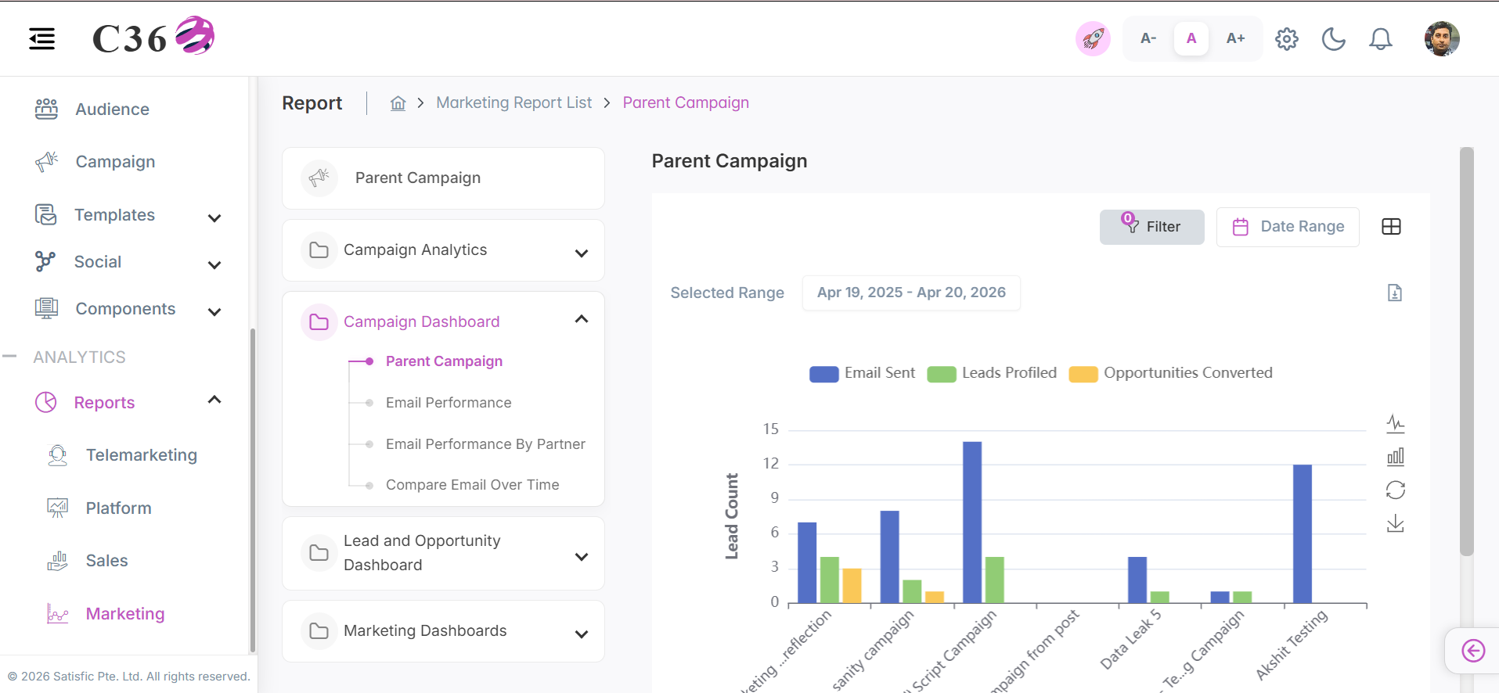Export report using document download icon
This screenshot has width=1499, height=693.
click(1395, 293)
